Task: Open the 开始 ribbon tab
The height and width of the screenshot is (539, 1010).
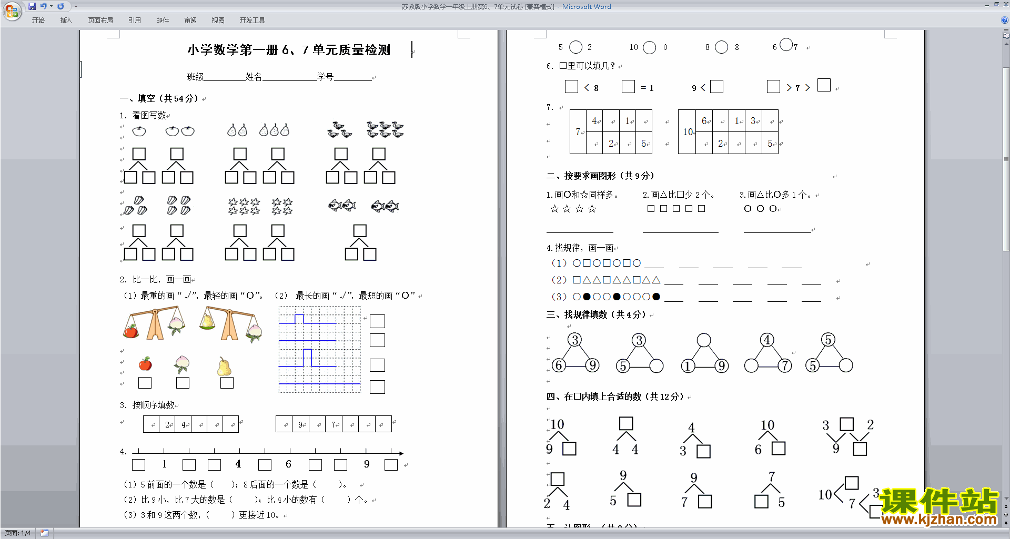Action: click(x=38, y=20)
